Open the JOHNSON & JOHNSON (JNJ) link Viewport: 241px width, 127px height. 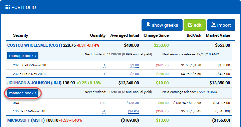34,83
